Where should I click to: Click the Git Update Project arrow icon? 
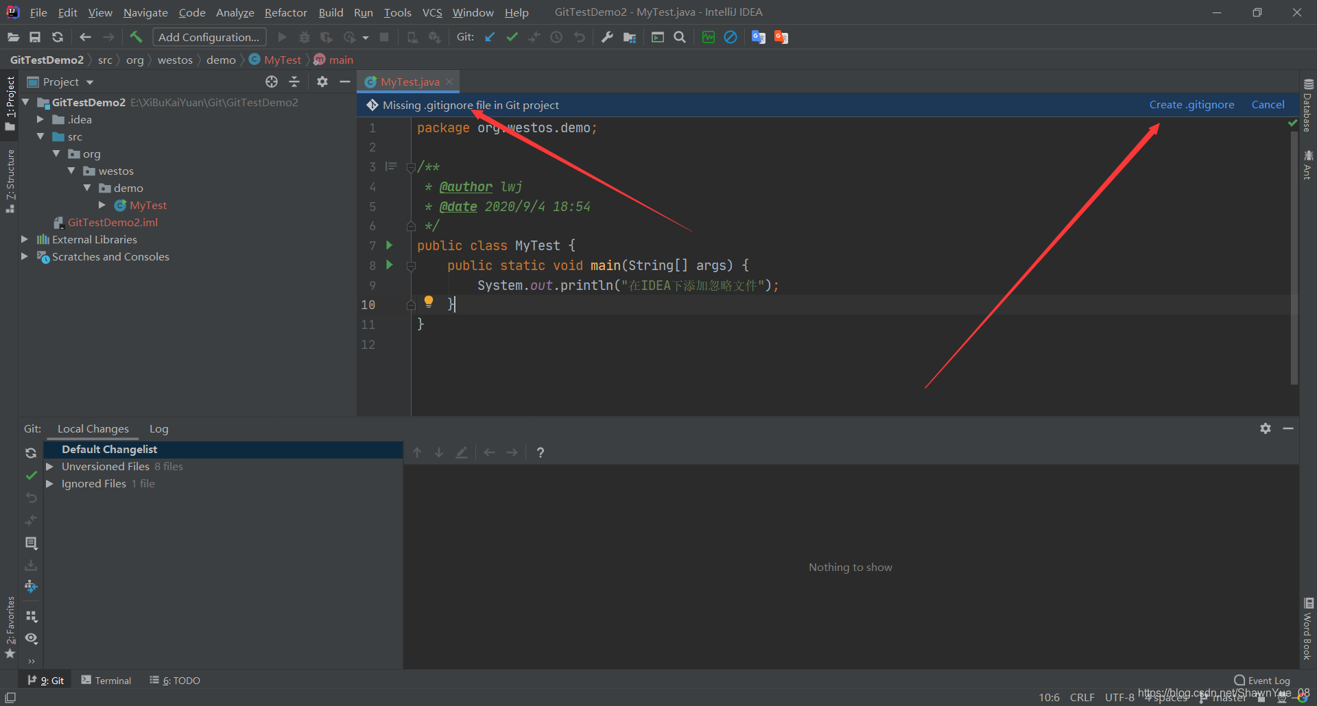click(490, 37)
